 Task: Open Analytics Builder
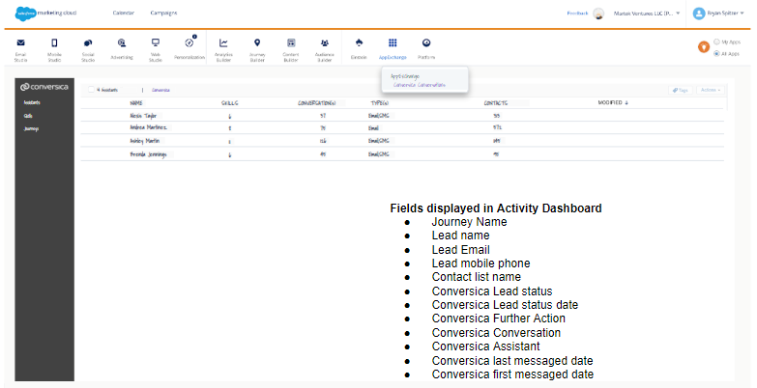223,49
